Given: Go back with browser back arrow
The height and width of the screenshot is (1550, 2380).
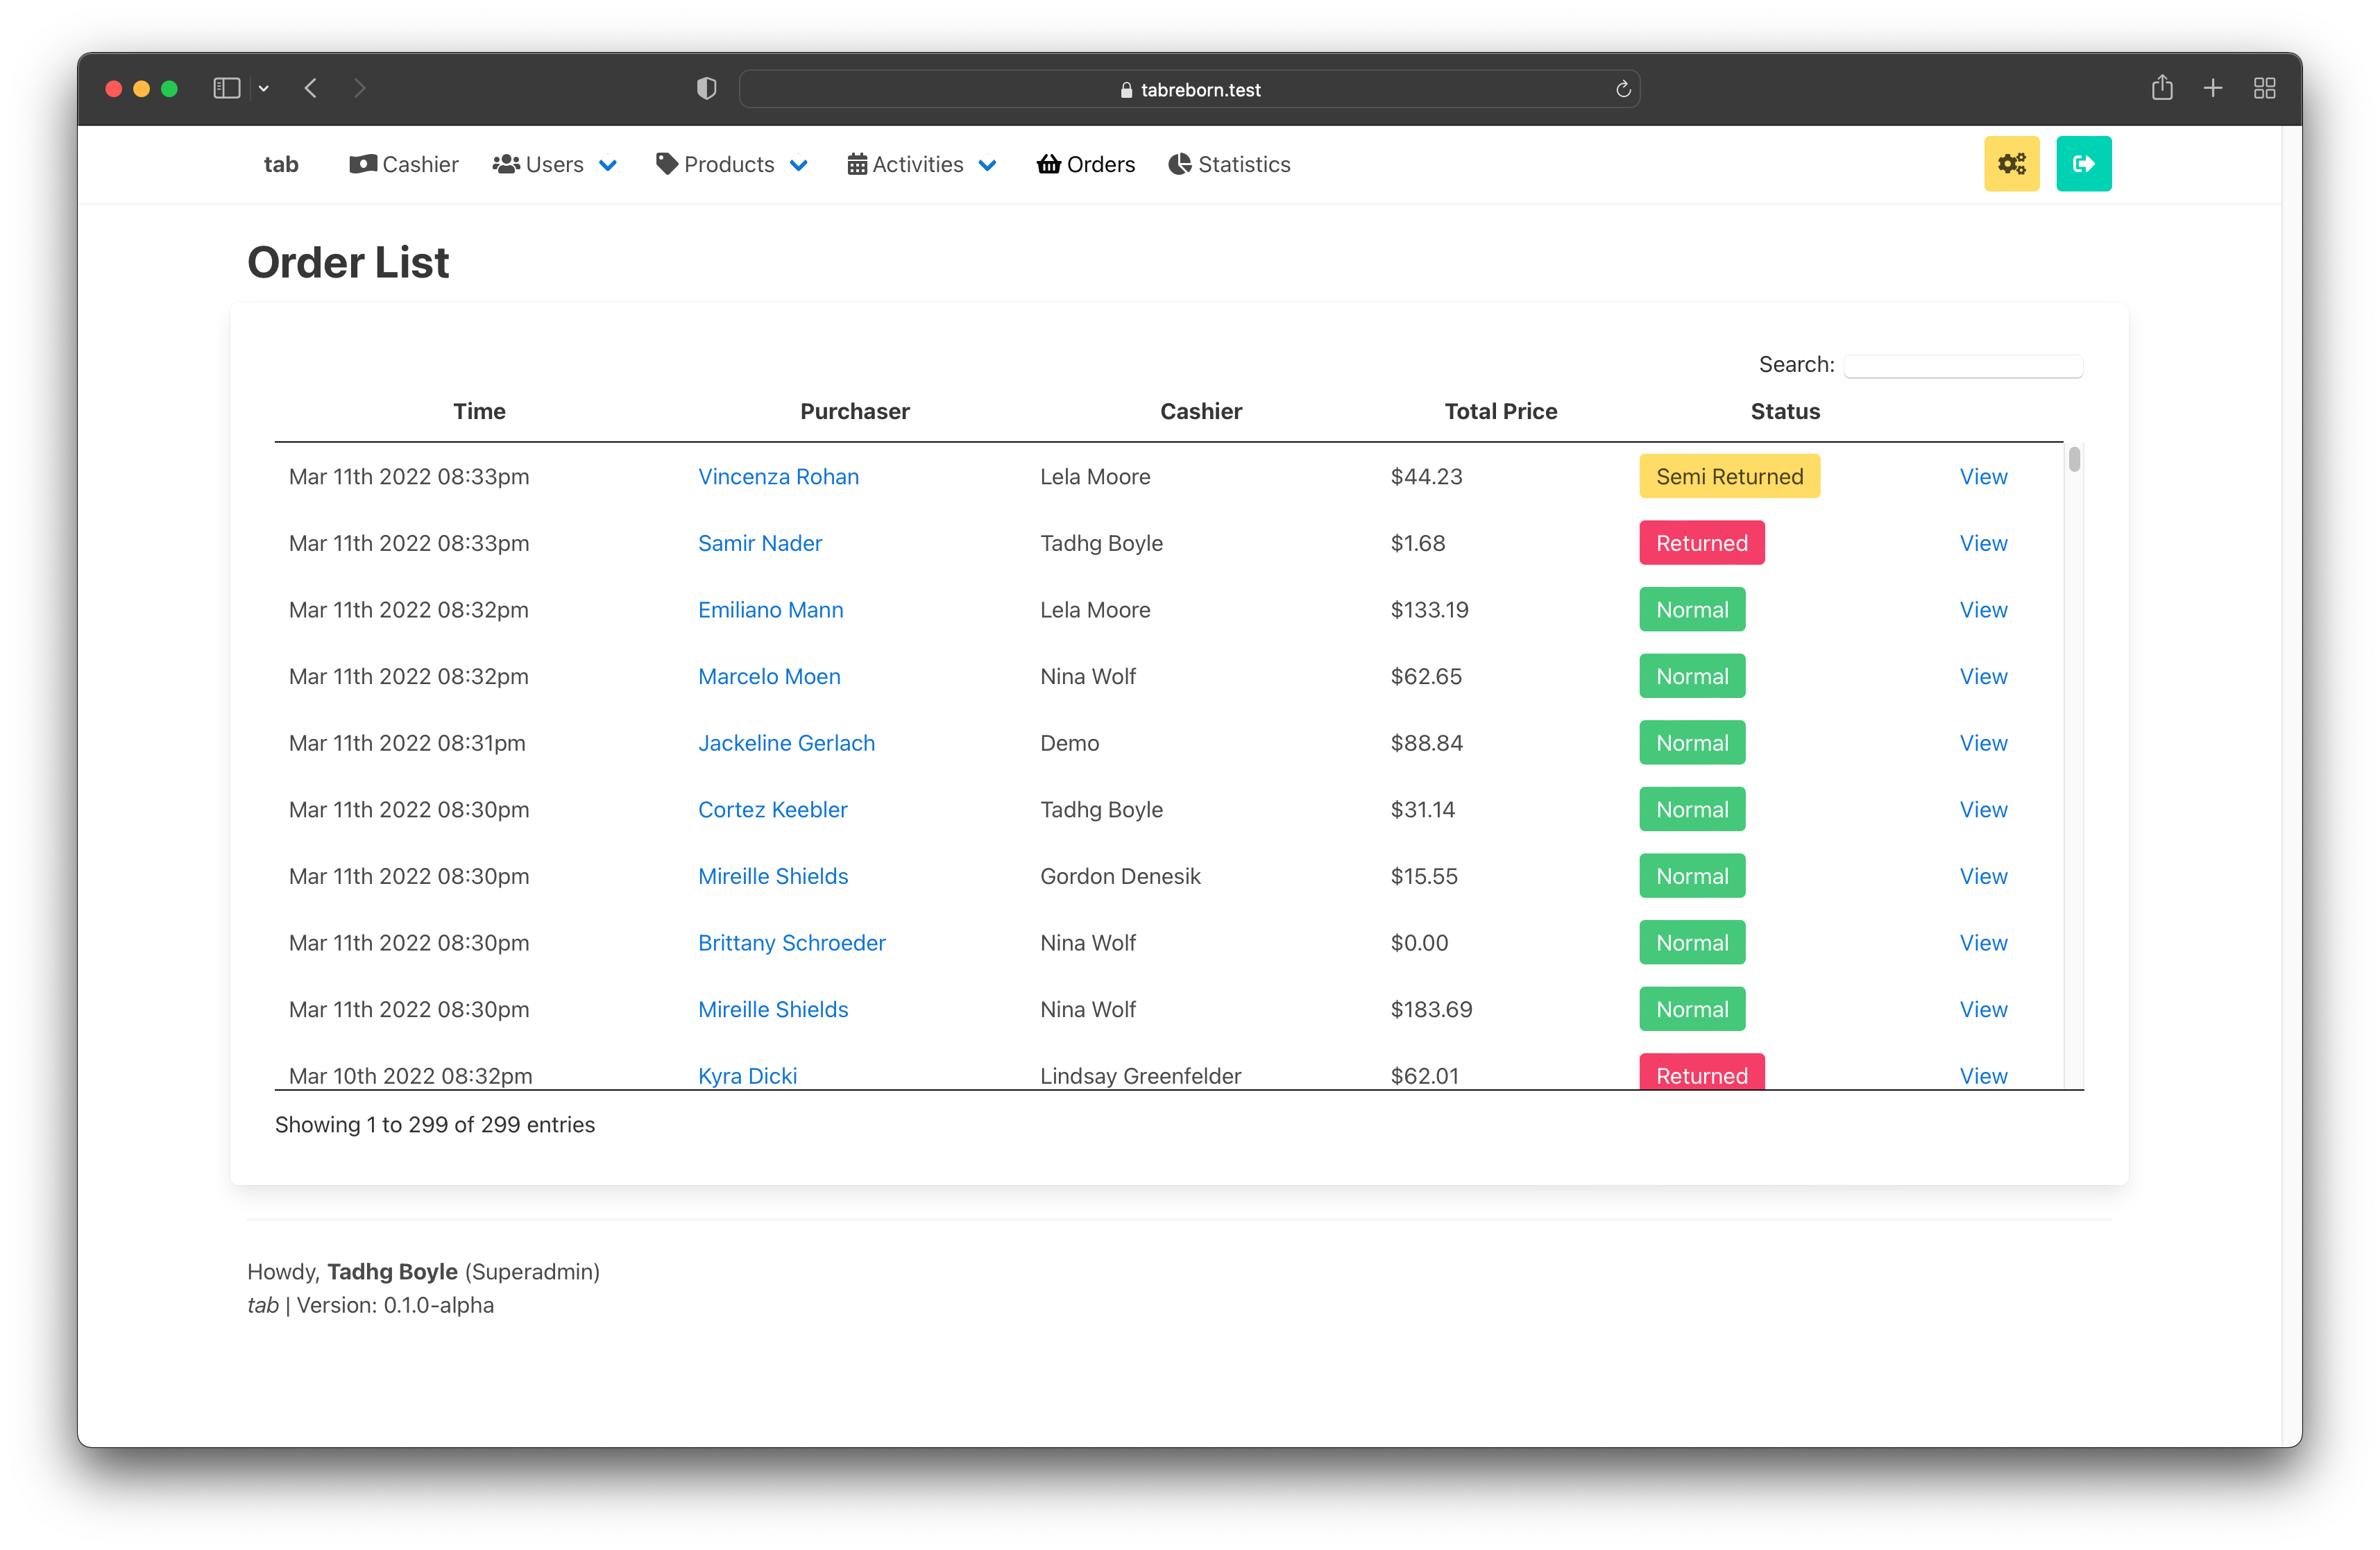Looking at the screenshot, I should (311, 88).
